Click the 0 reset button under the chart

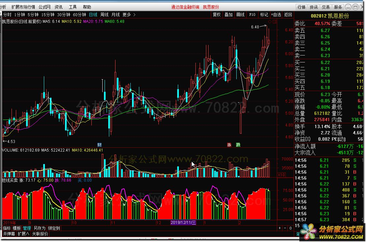(290, 228)
